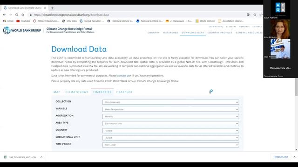Click the contact us link in text
This screenshot has width=298, height=167.
click(124, 76)
